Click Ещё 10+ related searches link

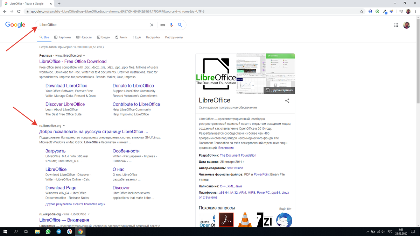(285, 209)
